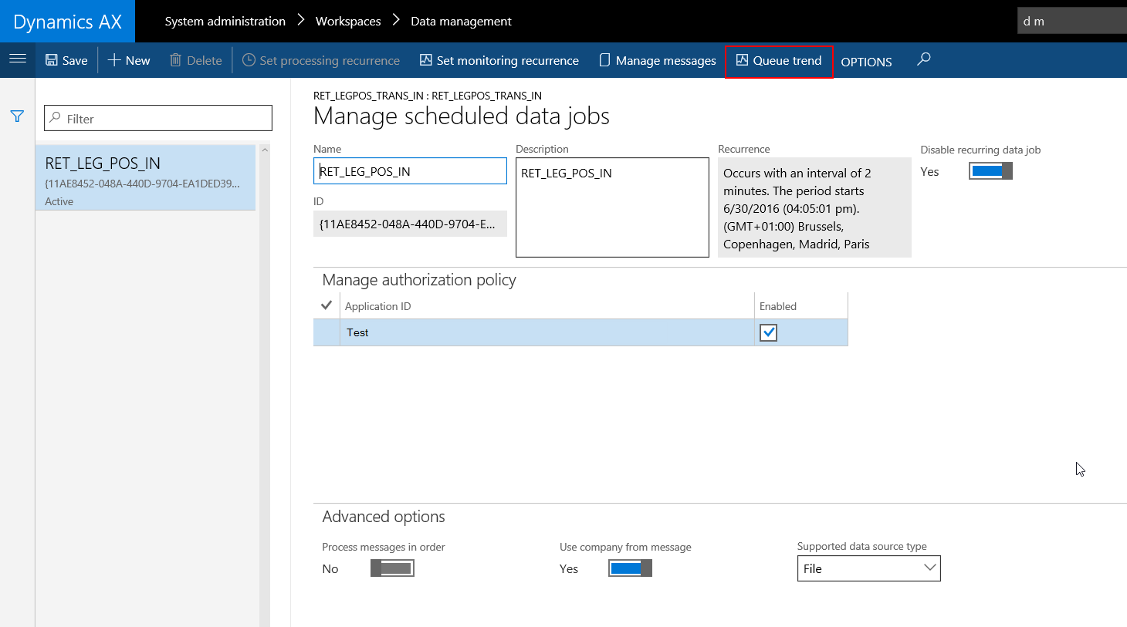The width and height of the screenshot is (1127, 627).
Task: Edit the Description text box
Action: click(x=612, y=207)
